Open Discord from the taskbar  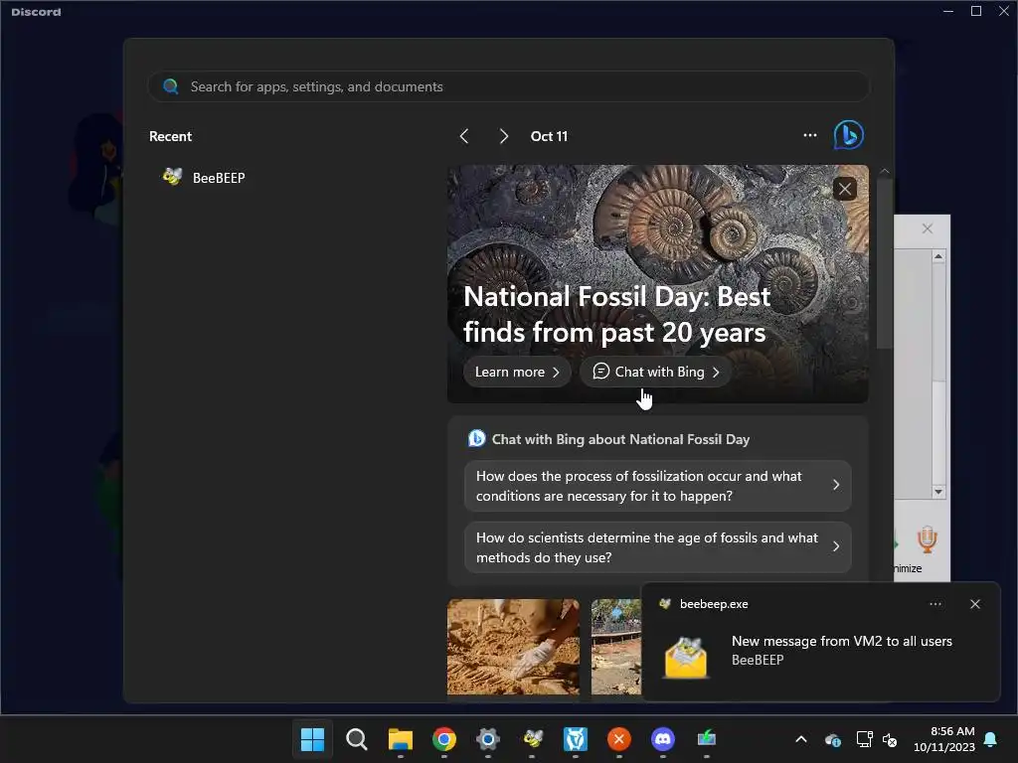pos(663,738)
